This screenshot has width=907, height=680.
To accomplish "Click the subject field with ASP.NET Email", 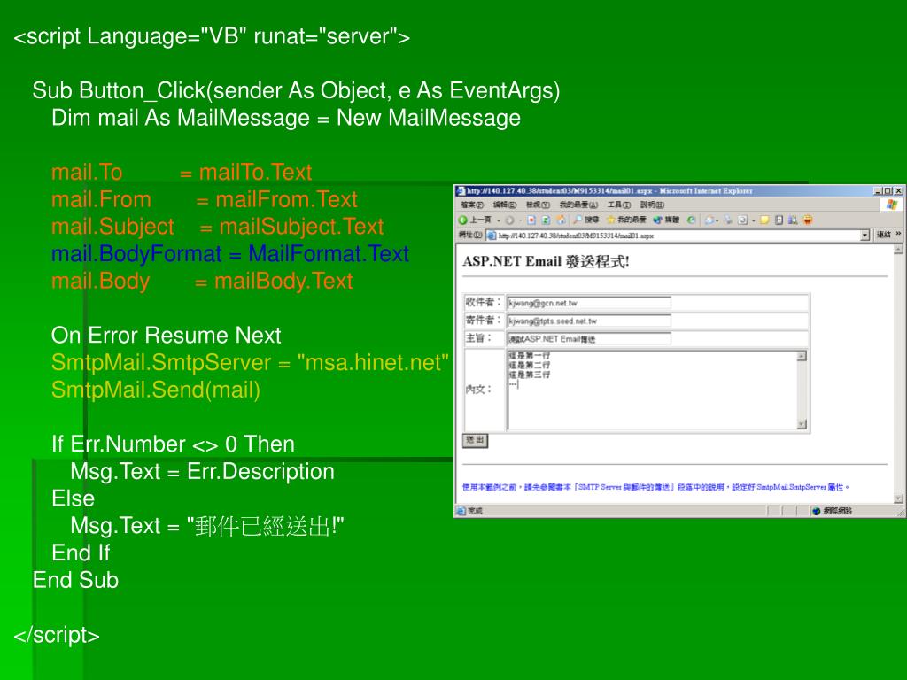I will [589, 338].
